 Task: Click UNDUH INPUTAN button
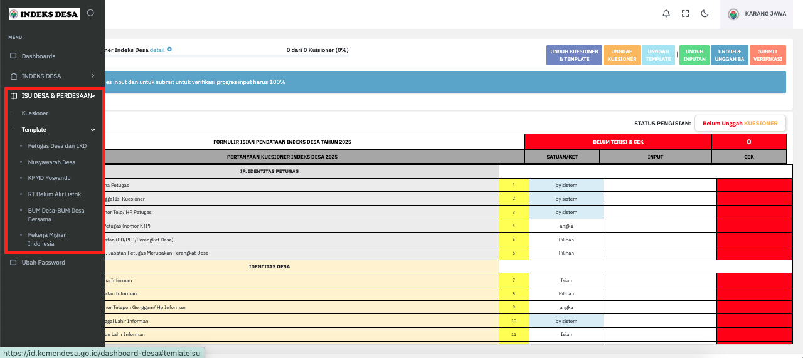click(x=694, y=55)
